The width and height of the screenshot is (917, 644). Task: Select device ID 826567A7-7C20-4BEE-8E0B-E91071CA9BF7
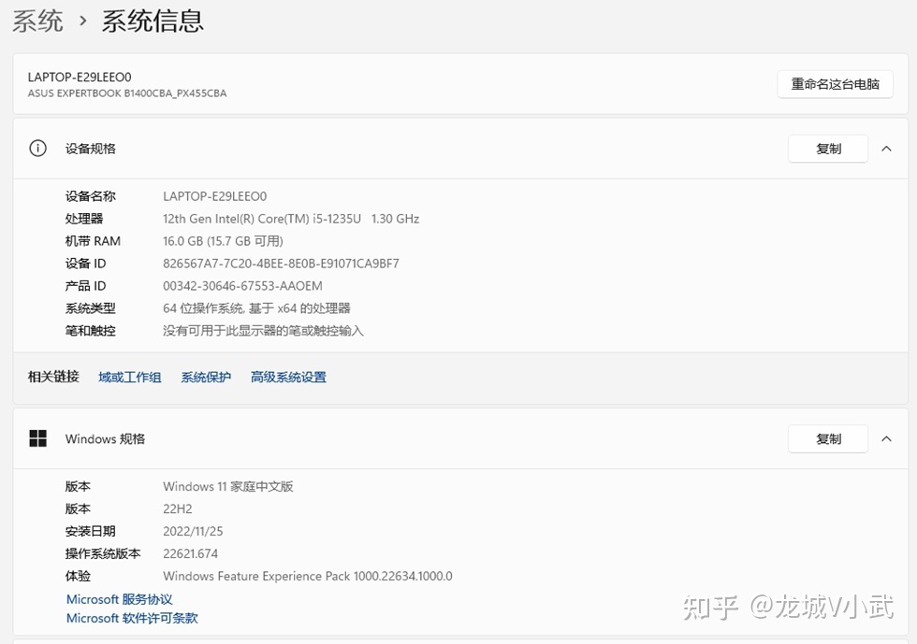click(x=281, y=264)
